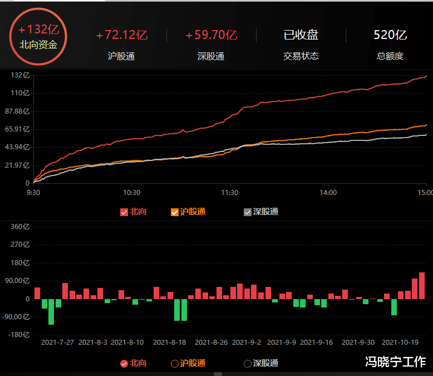Select the 北向 radio button below bar chart

(124, 364)
